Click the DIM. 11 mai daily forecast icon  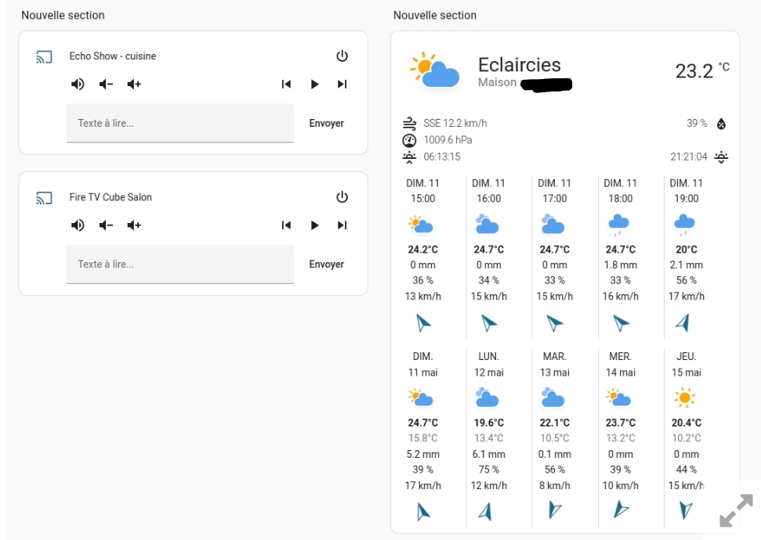tap(421, 398)
